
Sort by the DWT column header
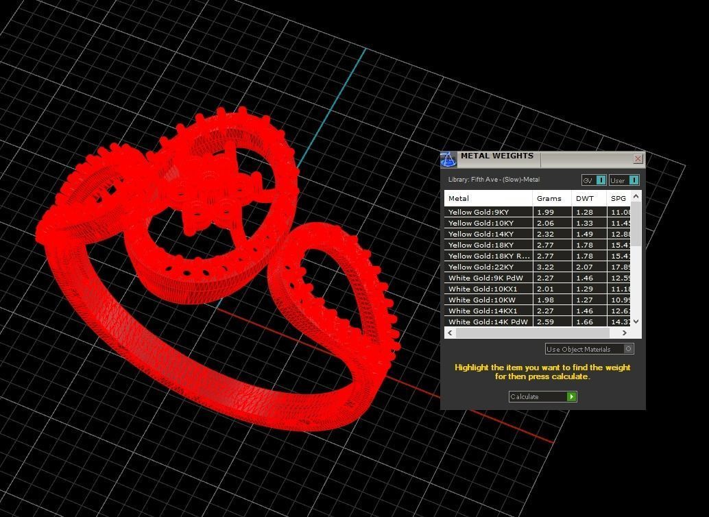coord(589,198)
